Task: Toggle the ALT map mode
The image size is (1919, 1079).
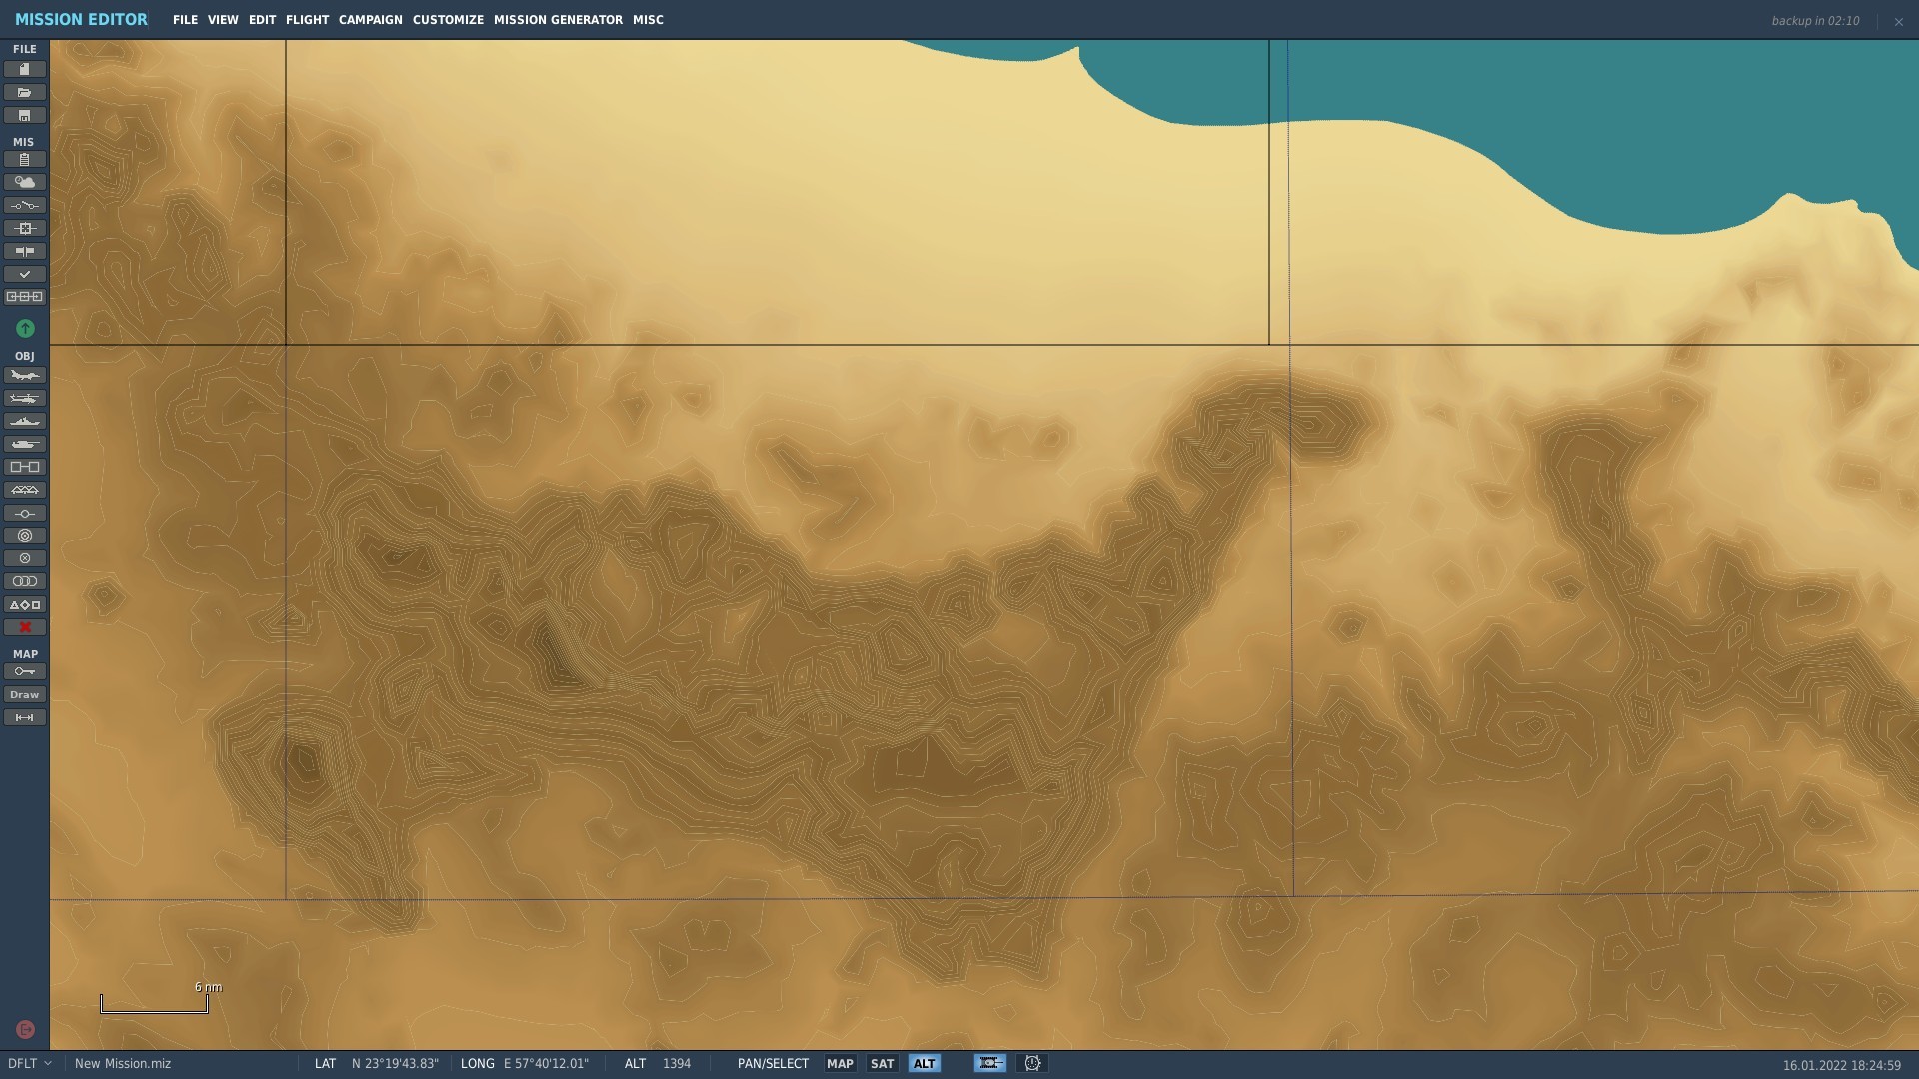Action: point(924,1063)
